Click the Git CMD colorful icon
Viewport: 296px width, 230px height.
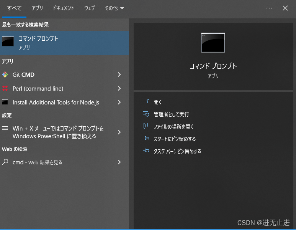point(5,74)
